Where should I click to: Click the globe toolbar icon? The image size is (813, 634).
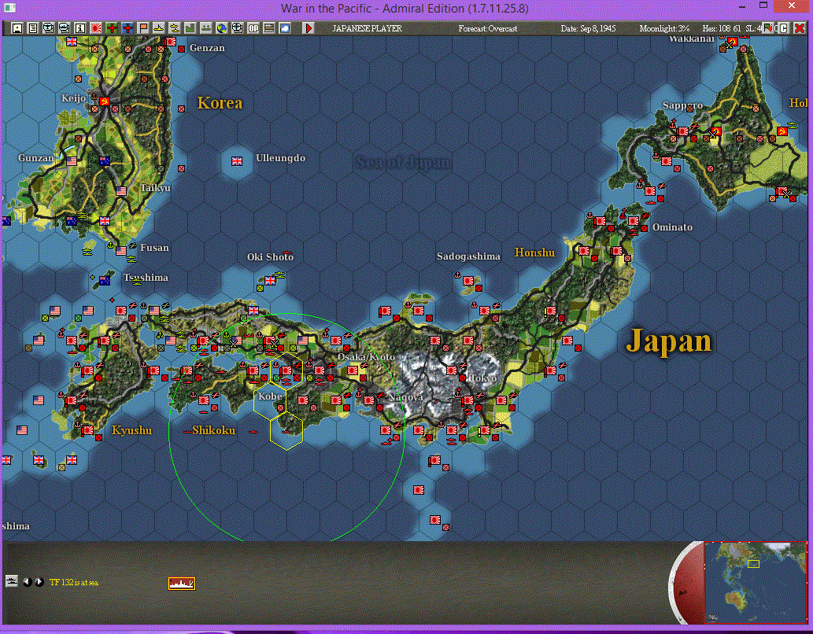pos(222,28)
